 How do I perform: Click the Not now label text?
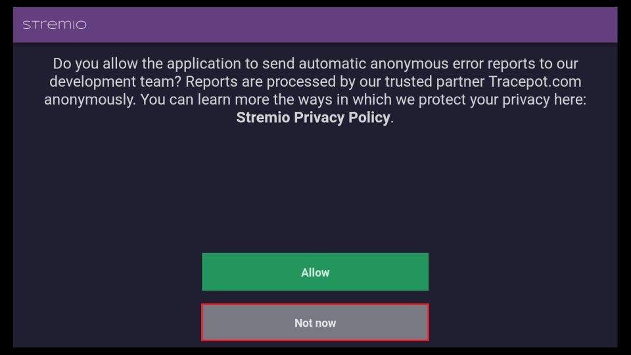pos(315,323)
